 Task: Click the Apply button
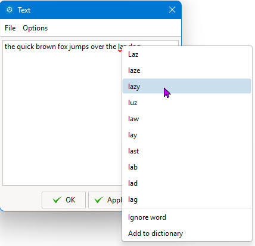point(105,200)
